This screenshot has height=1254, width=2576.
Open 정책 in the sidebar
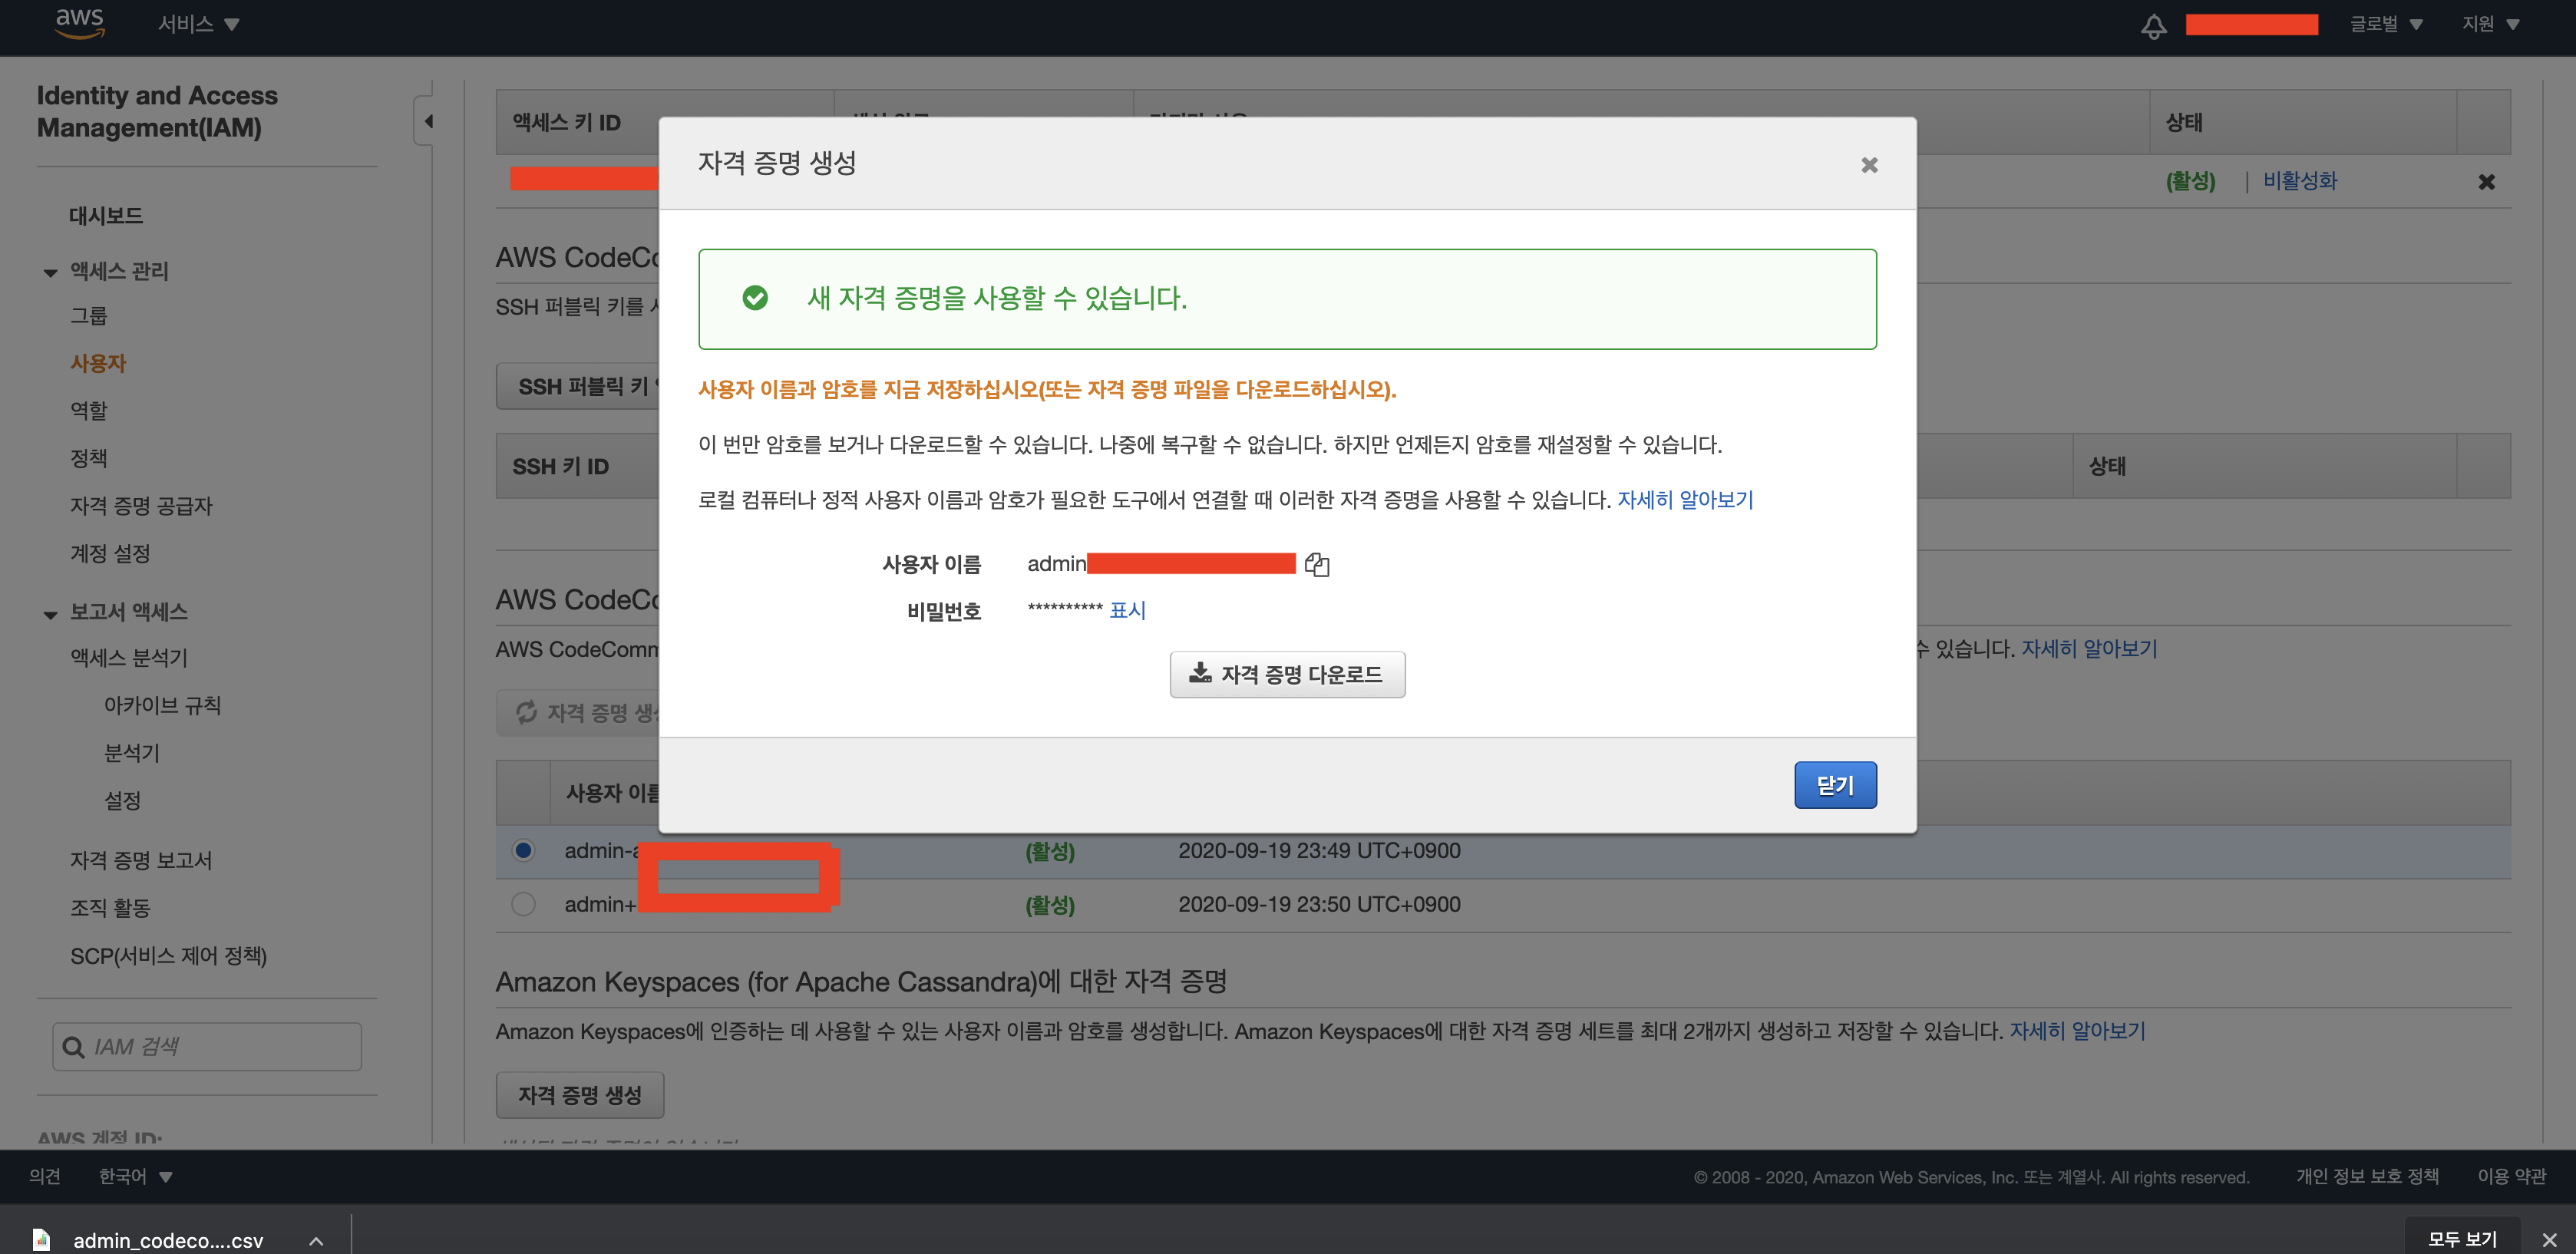[89, 458]
